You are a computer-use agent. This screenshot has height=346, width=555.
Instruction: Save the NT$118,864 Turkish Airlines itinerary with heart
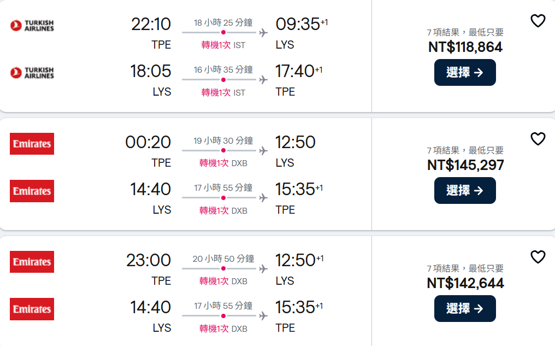[538, 21]
